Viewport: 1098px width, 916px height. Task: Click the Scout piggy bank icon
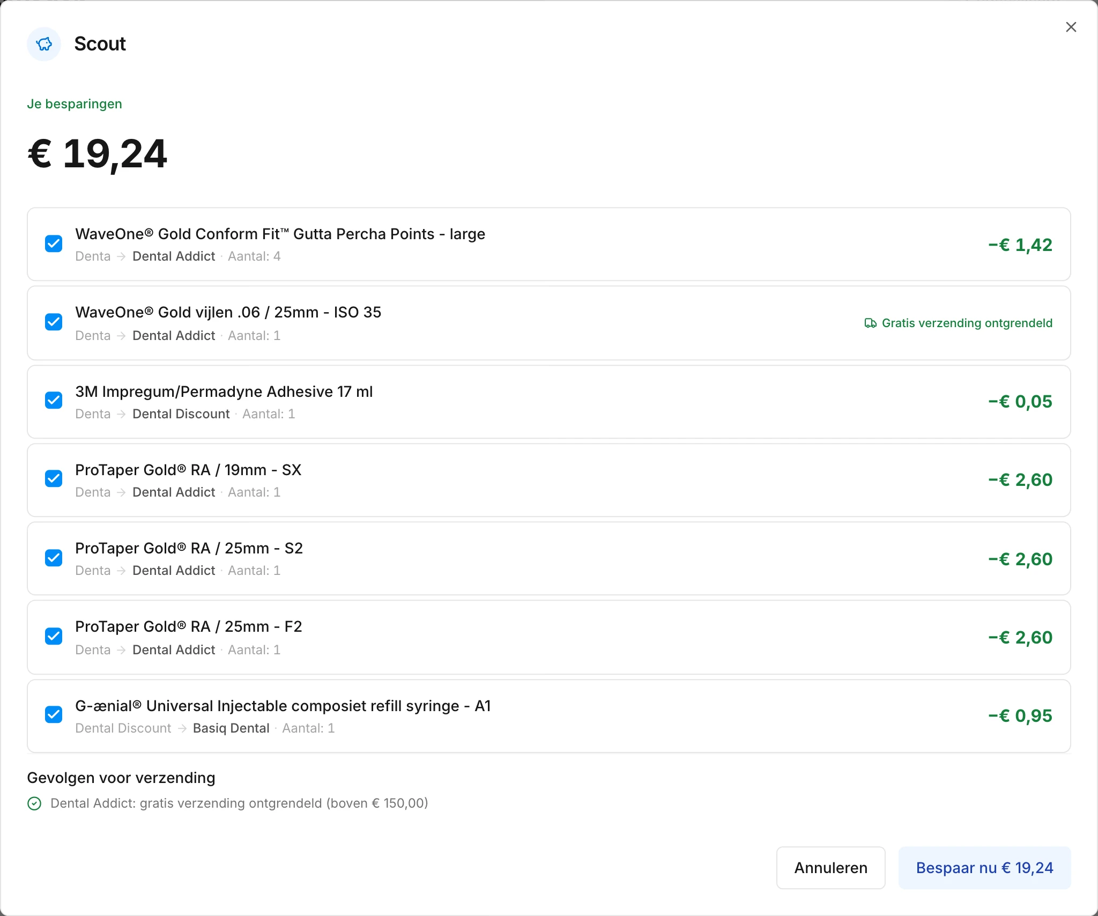[x=44, y=44]
